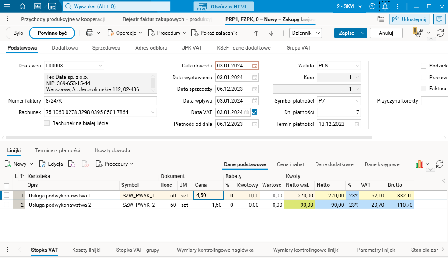The height and width of the screenshot is (258, 448).
Task: Click the printer icon
Action: point(90,33)
